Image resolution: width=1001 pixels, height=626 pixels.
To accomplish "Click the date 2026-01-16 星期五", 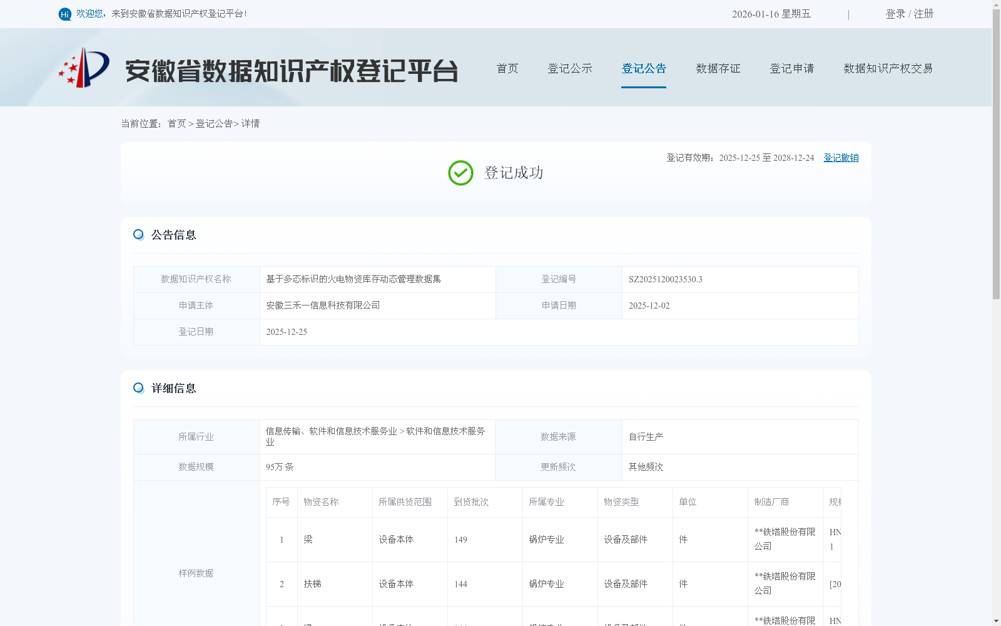I will click(771, 14).
